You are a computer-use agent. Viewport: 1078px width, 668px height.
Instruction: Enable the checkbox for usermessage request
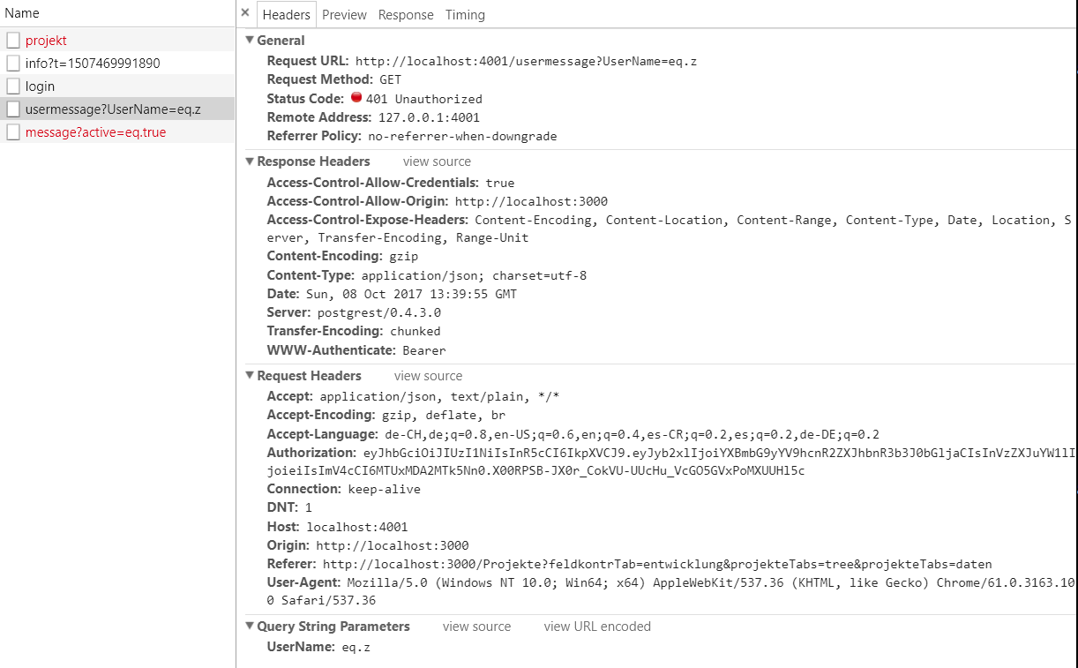tap(12, 109)
